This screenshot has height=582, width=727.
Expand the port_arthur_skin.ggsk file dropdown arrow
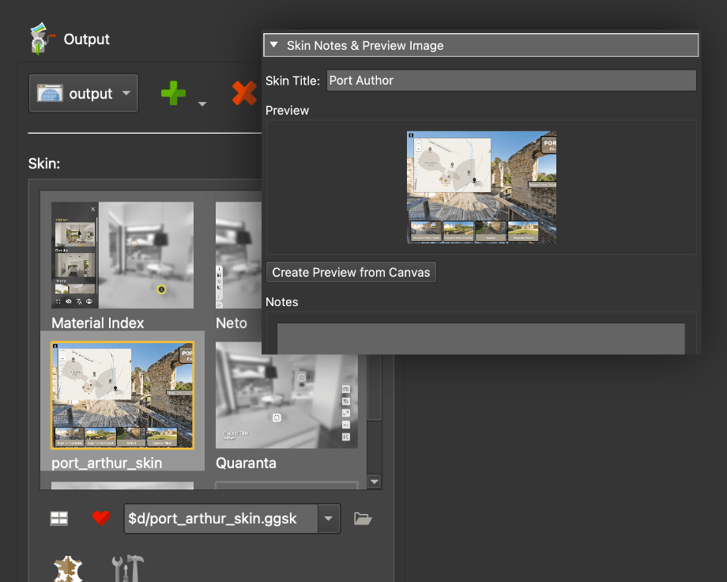[328, 519]
